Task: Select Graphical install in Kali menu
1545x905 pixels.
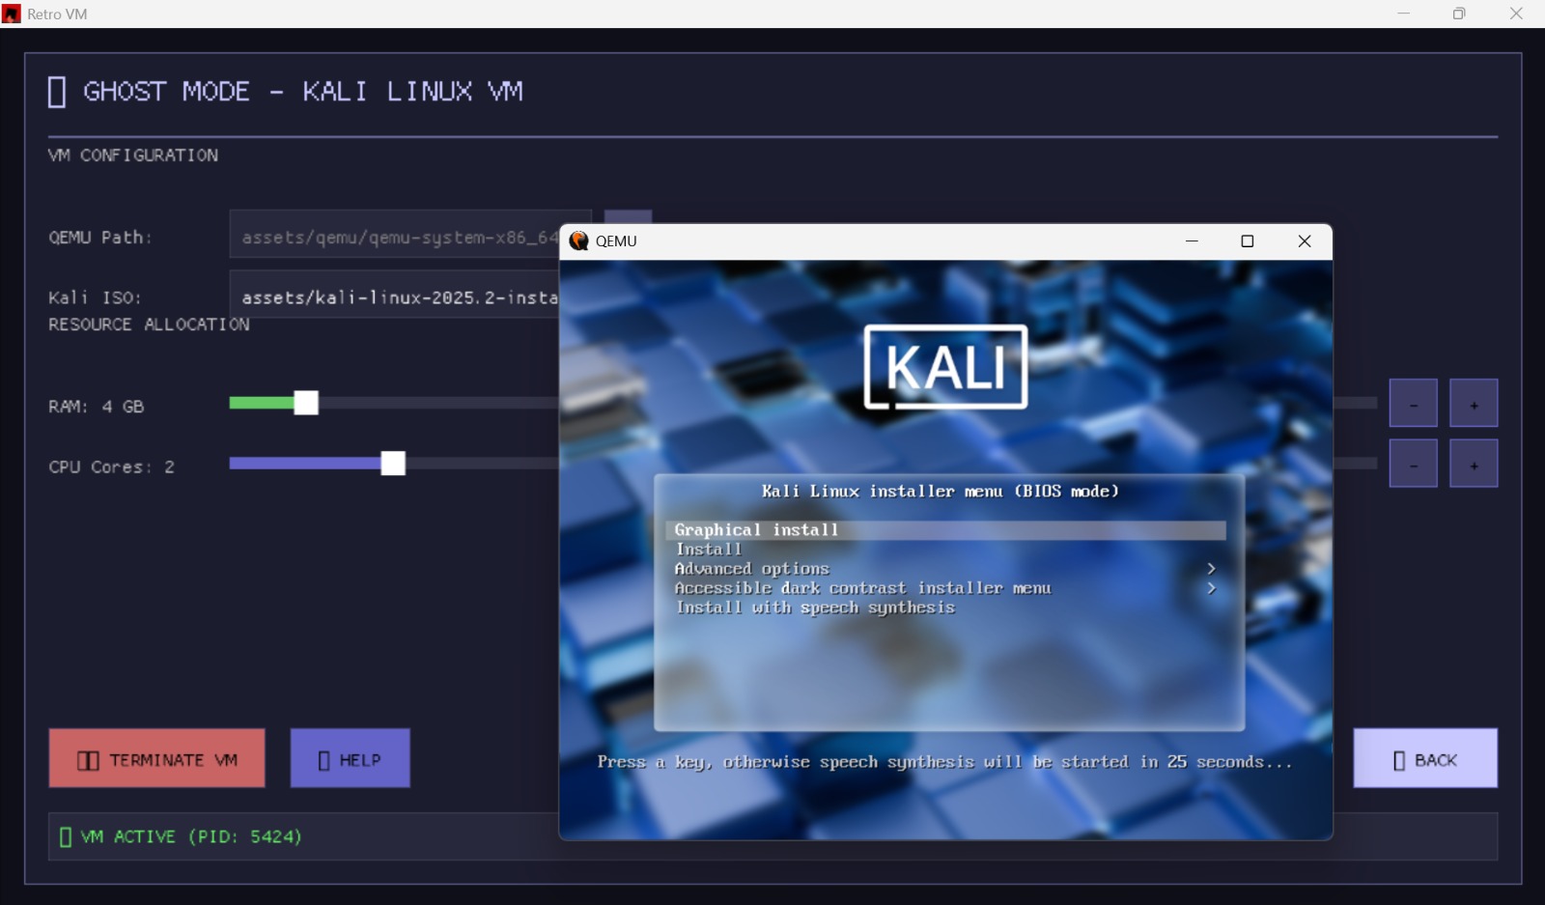Action: click(x=945, y=530)
